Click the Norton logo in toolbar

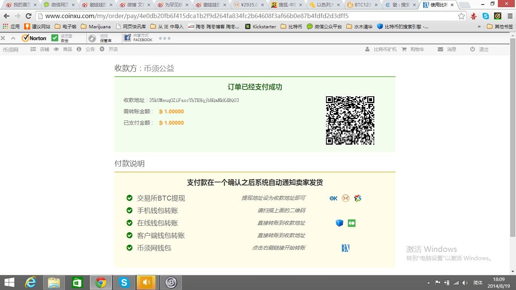tap(34, 38)
